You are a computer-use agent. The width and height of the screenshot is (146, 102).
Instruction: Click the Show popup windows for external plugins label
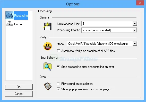click(x=87, y=89)
